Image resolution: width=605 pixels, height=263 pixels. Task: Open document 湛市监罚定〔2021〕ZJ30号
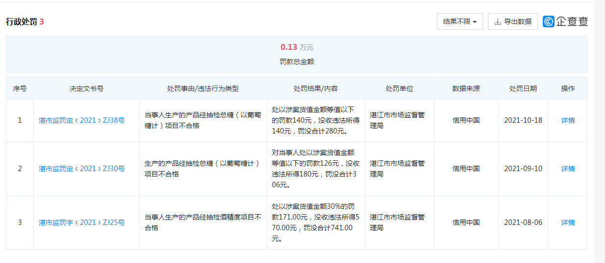(82, 169)
